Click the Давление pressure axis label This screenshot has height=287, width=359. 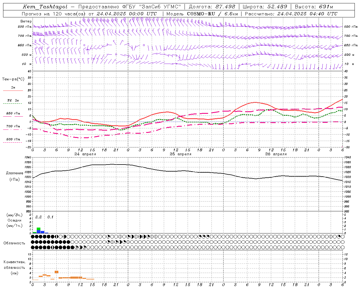pos(15,173)
